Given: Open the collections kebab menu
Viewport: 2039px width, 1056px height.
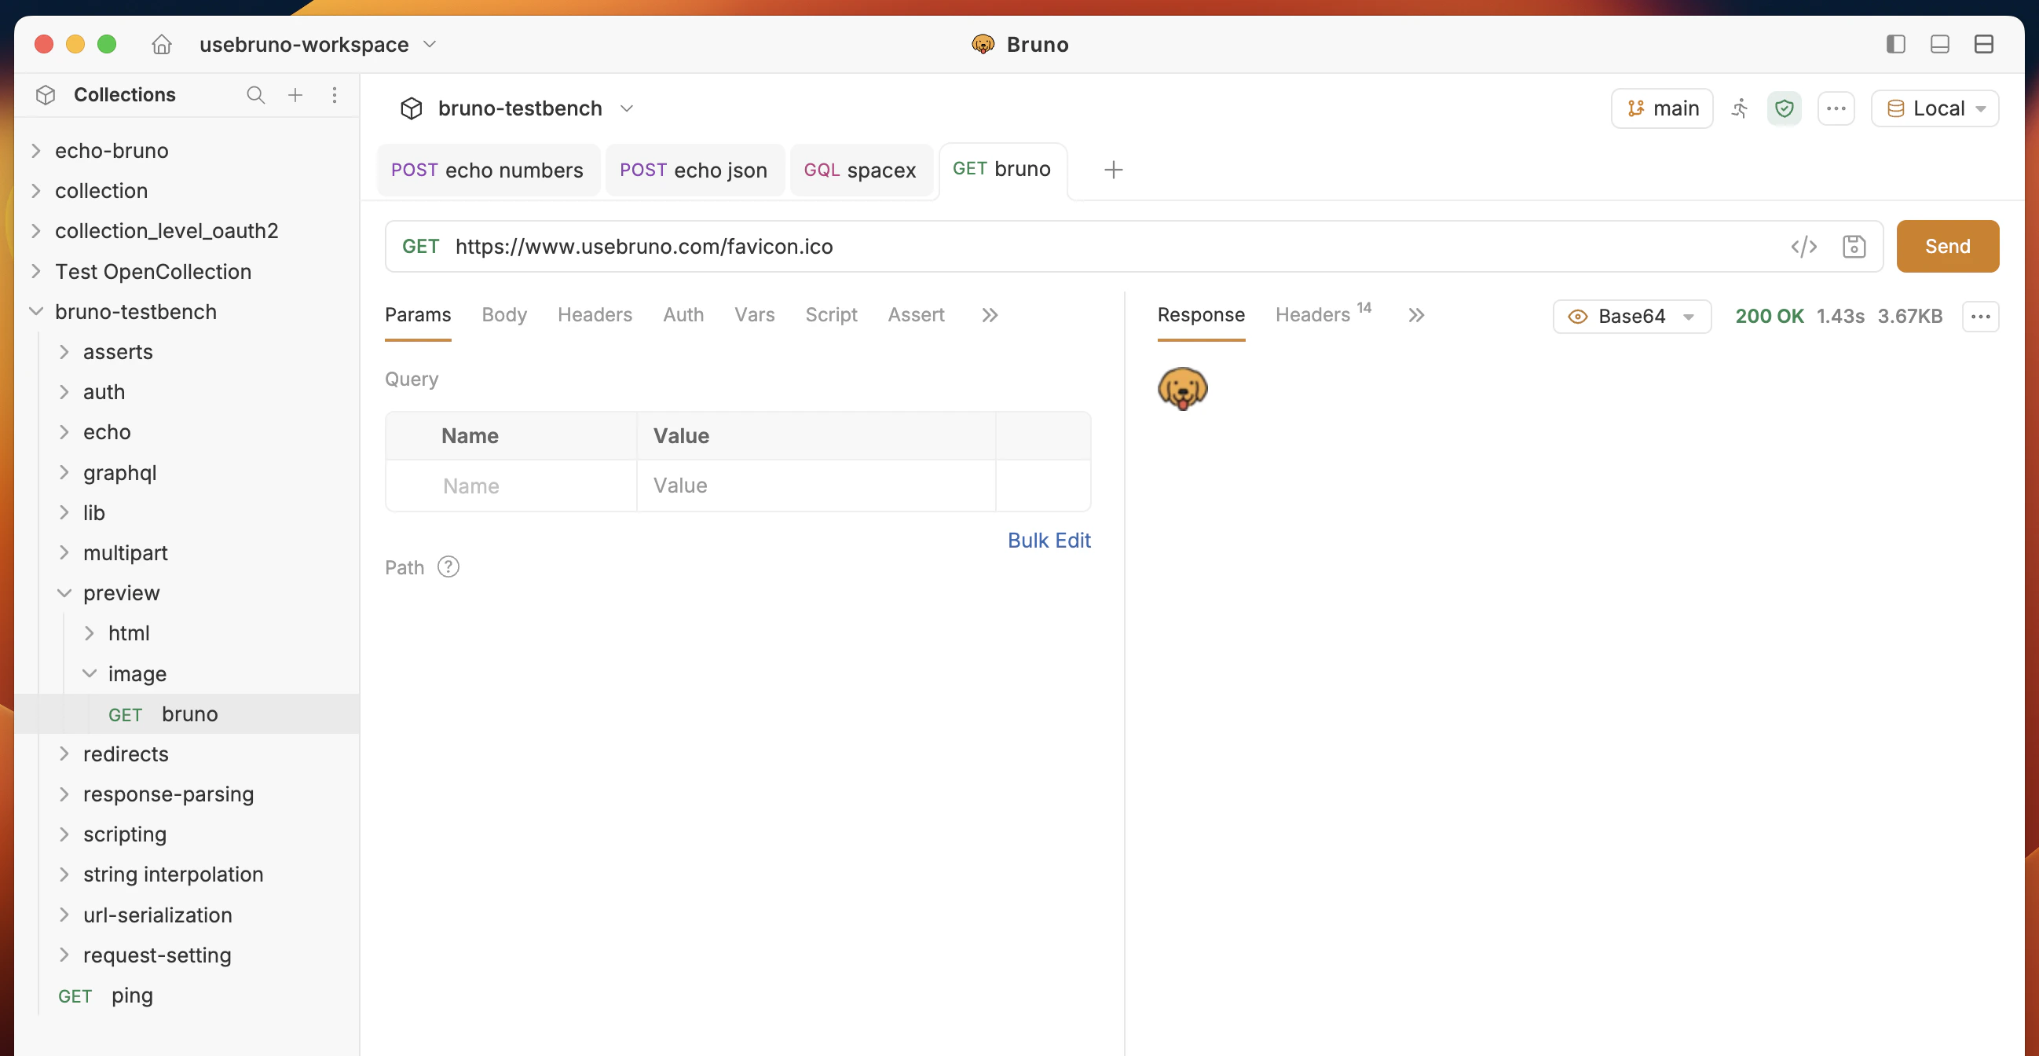Looking at the screenshot, I should [x=335, y=95].
